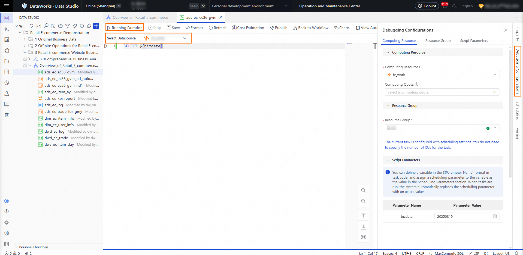Open the notifications bell with 1199 badge

pyautogui.click(x=445, y=6)
